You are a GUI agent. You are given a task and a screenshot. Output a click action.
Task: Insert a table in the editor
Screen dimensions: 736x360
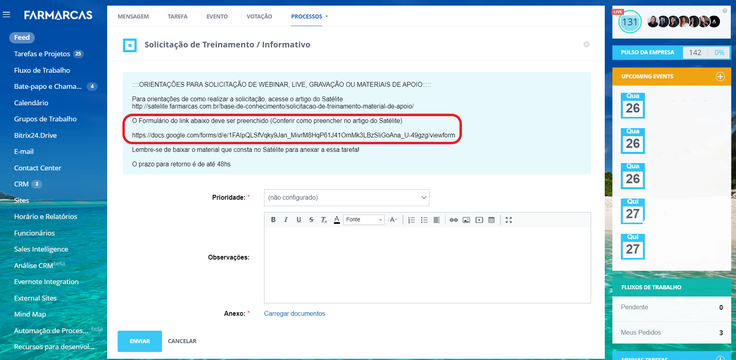pyautogui.click(x=492, y=220)
